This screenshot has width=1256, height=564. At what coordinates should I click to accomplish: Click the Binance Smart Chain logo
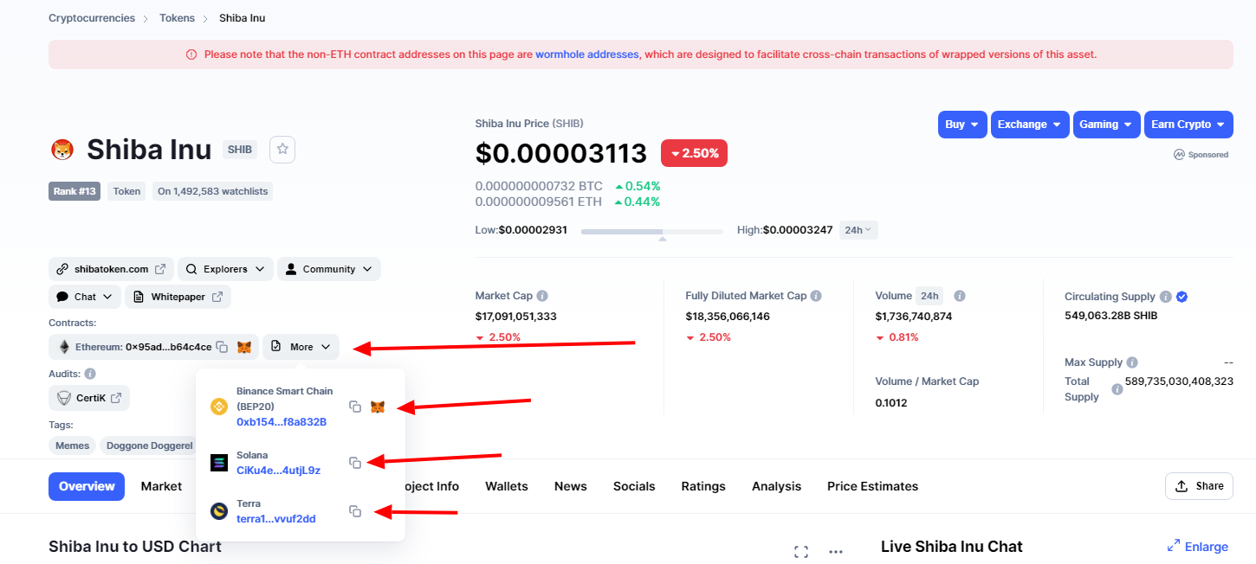pos(219,407)
